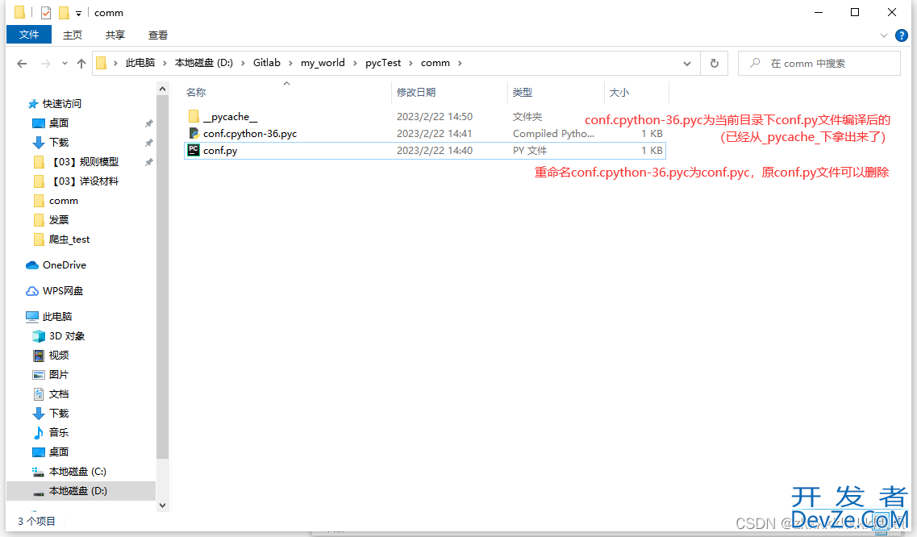Viewport: 917px width, 537px height.
Task: Customize quick access toolbar dropdown
Action: (78, 13)
